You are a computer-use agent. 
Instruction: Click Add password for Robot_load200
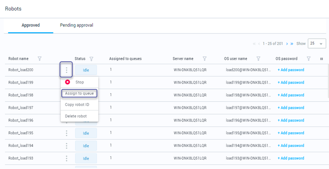tap(291, 70)
